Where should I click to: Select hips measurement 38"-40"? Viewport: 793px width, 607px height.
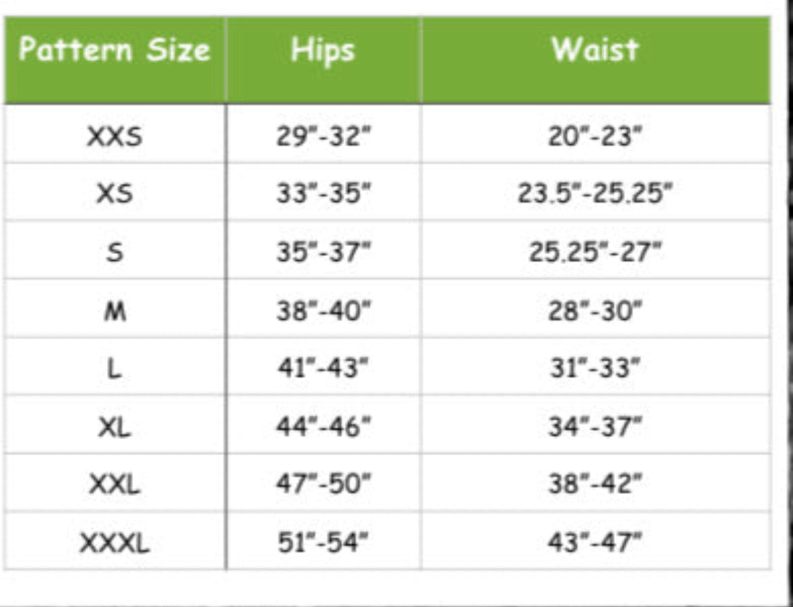coord(324,311)
